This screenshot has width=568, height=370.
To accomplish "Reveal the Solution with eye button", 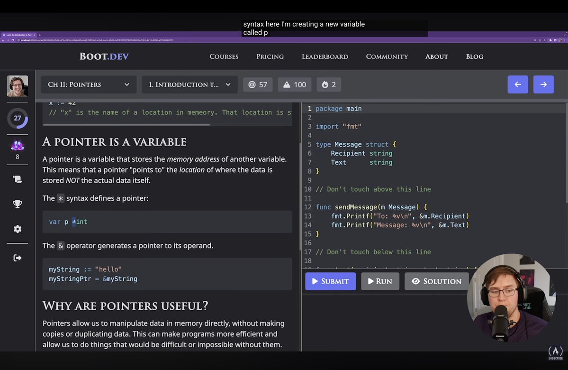I will (x=436, y=281).
